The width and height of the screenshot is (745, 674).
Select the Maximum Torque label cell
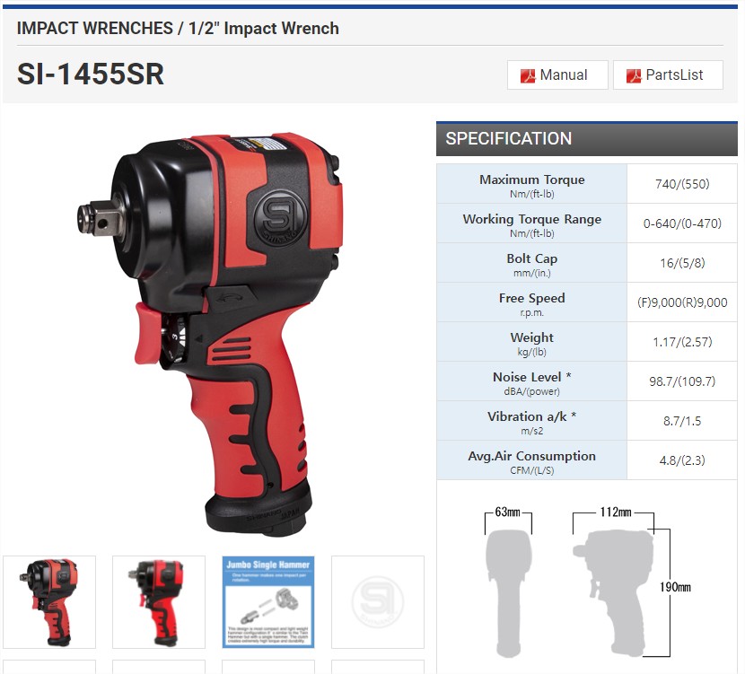coord(531,184)
